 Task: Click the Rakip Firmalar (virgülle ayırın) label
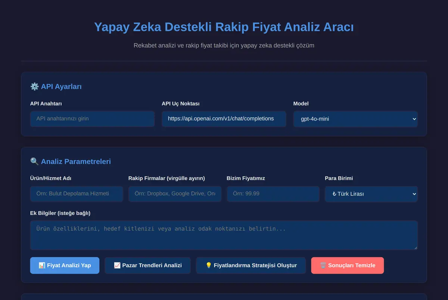167,178
